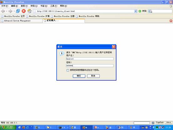
Task: Open the Forward button history dropdown arrow
Action: click(14, 11)
